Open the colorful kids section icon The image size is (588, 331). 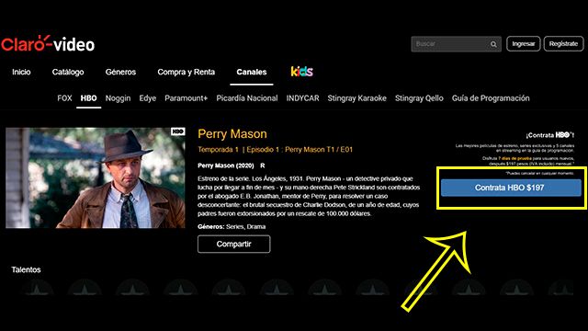[x=302, y=72]
